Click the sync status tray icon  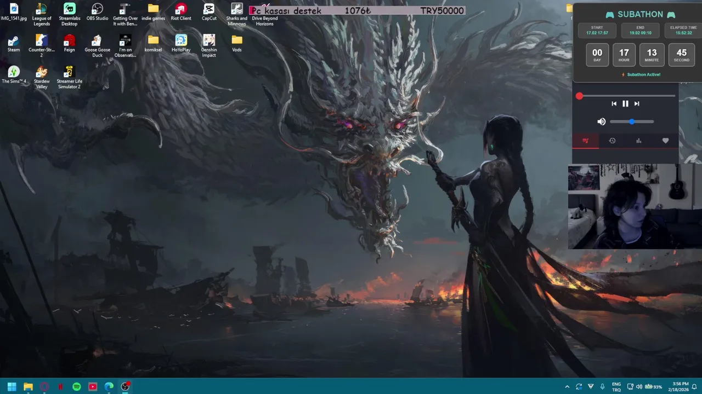[x=579, y=386]
